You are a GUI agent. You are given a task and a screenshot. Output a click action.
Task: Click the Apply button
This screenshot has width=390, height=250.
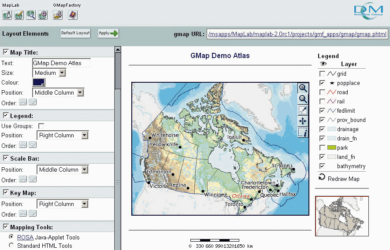point(108,33)
